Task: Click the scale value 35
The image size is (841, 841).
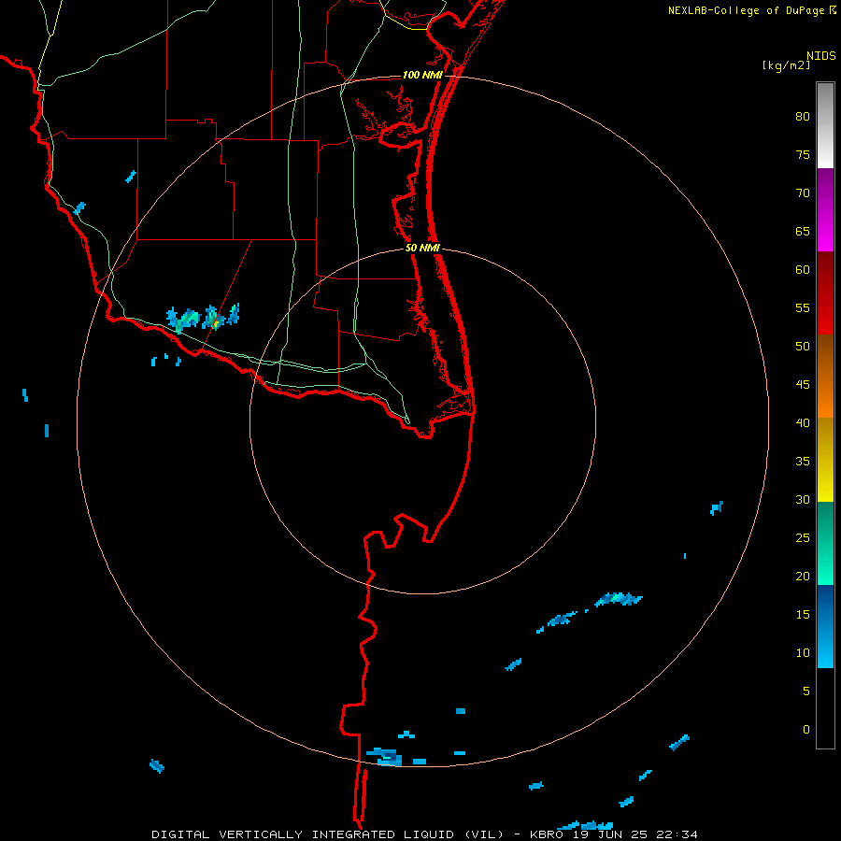Action: pos(803,462)
